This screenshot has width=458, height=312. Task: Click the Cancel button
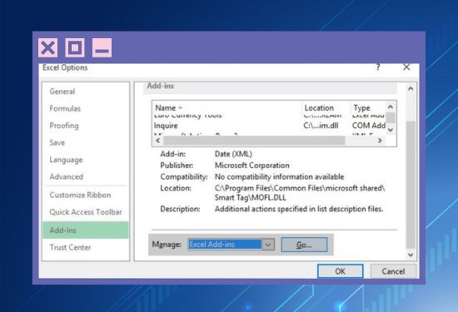tap(393, 271)
